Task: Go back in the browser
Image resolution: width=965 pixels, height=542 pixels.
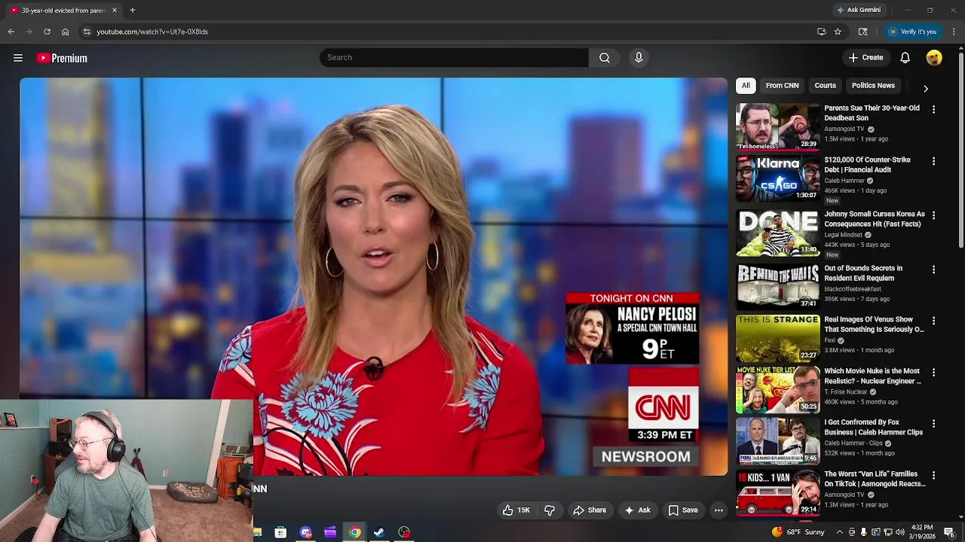Action: point(11,32)
